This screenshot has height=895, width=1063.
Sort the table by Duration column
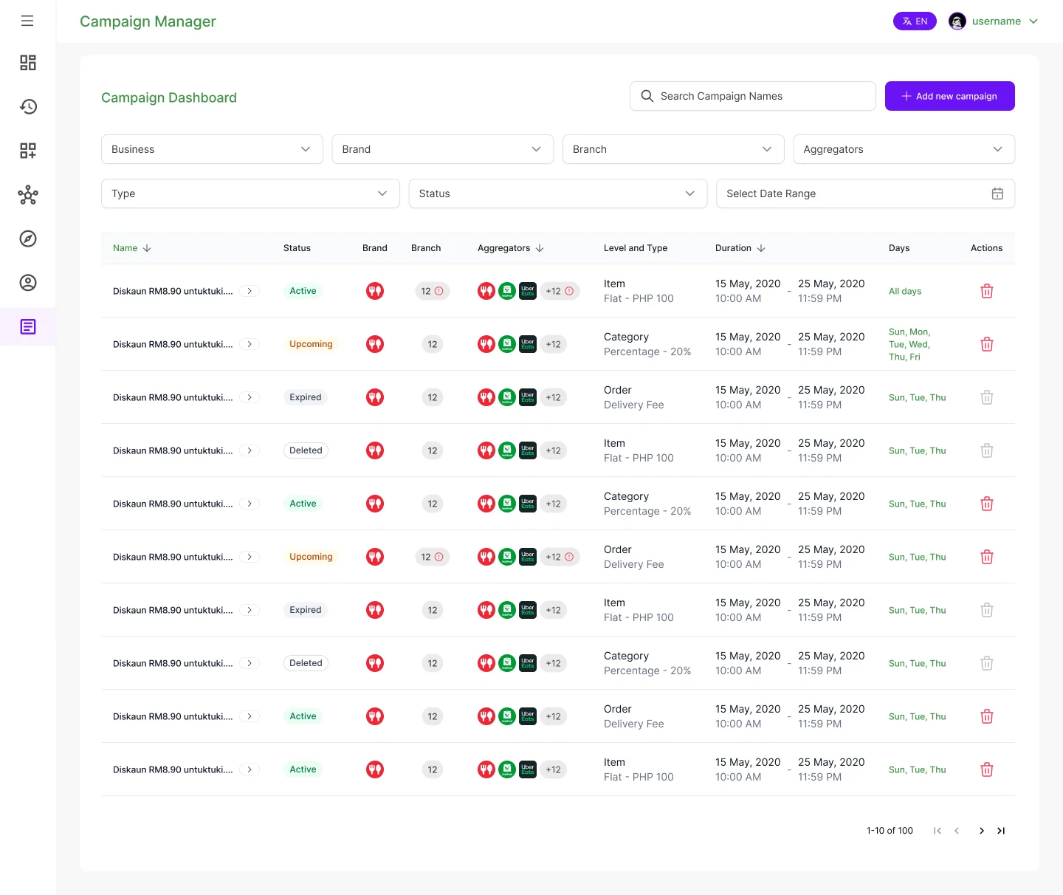pos(740,248)
